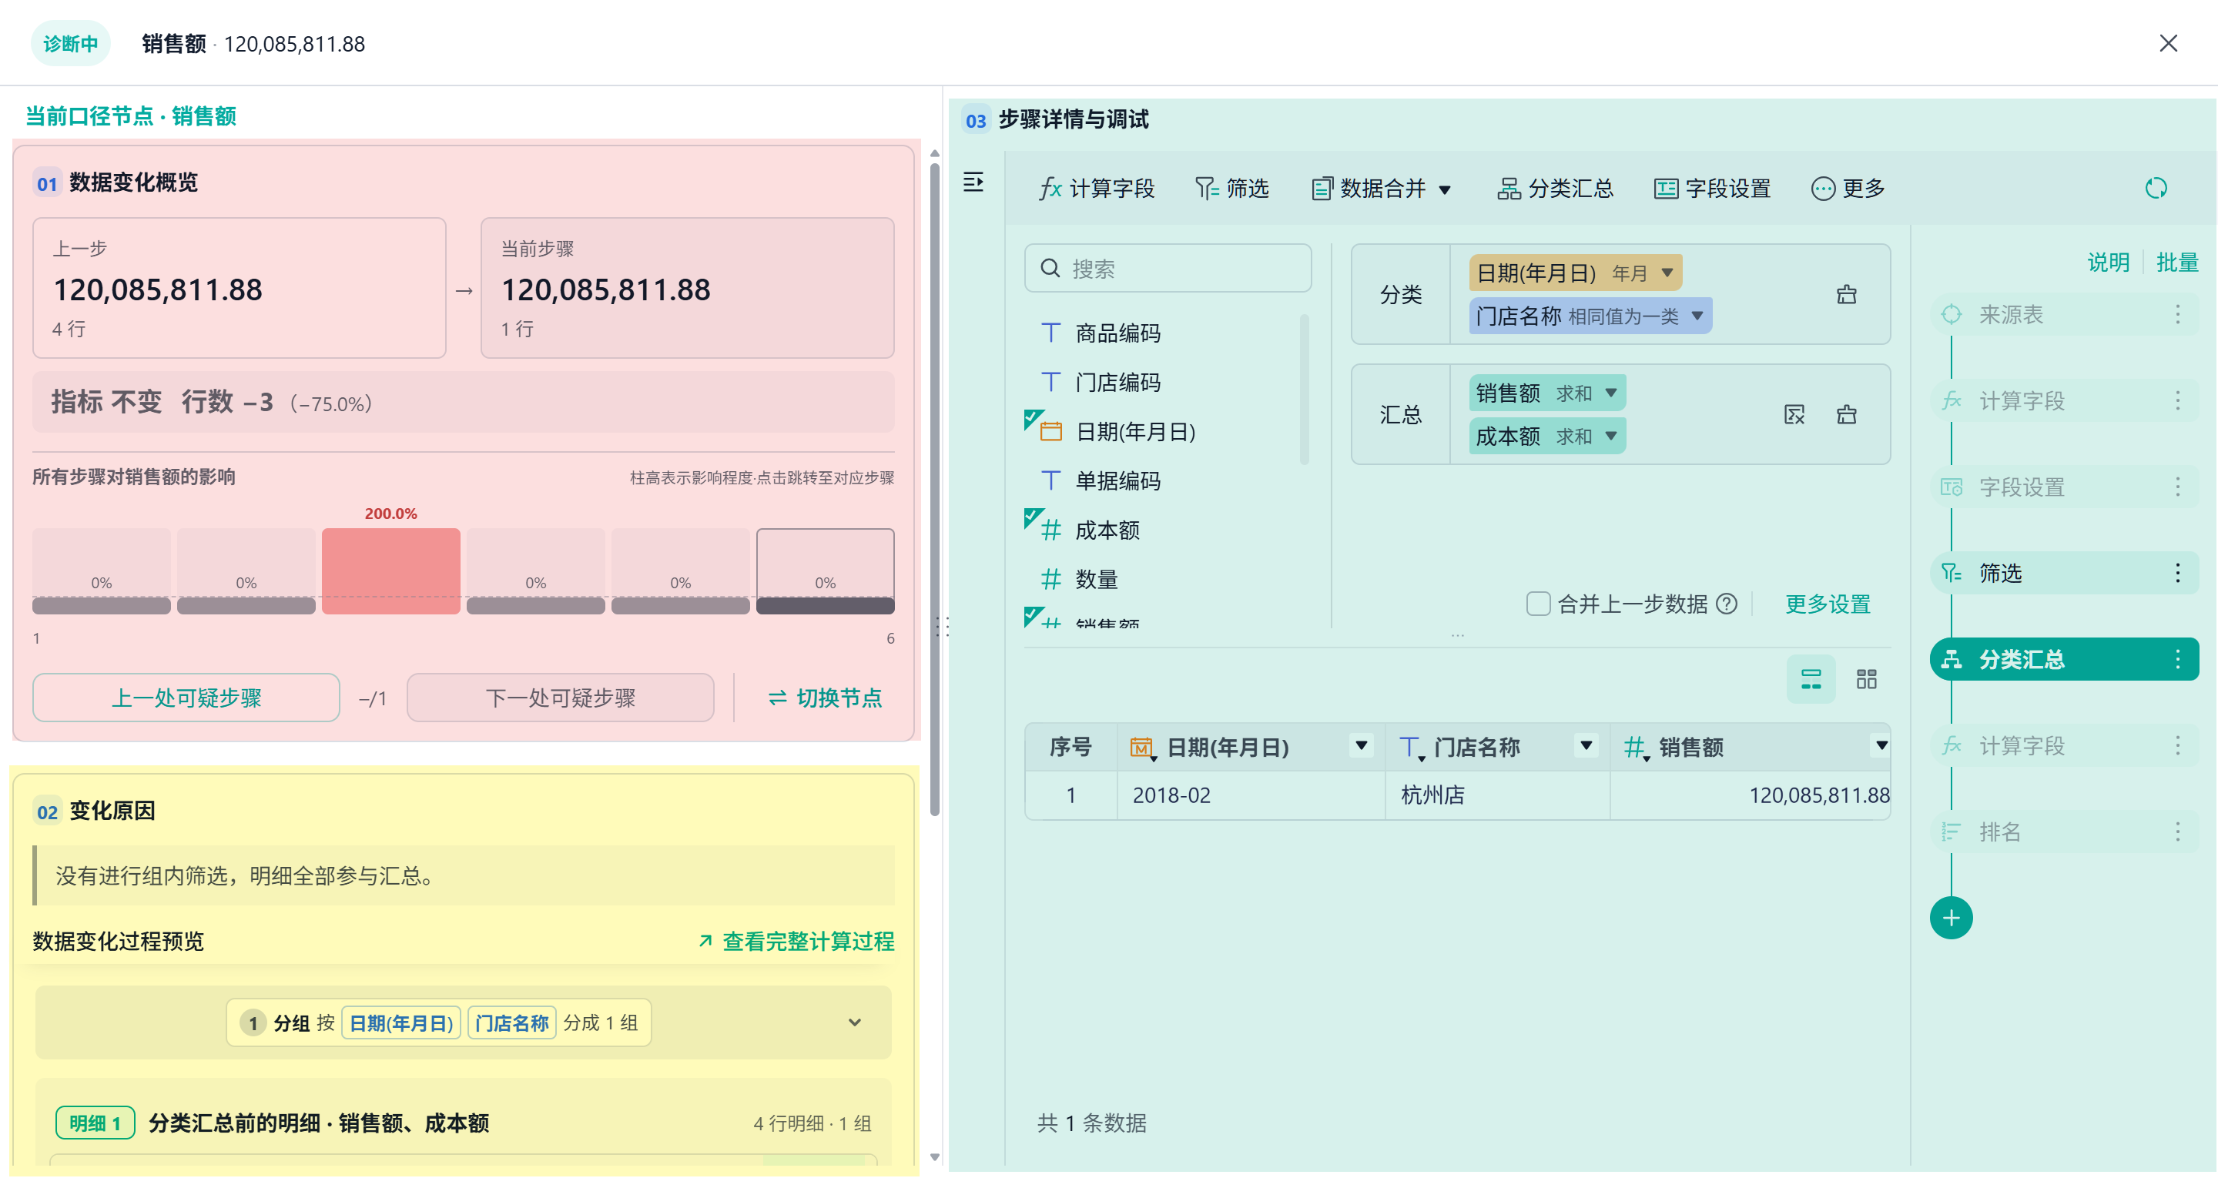Screen dimensions: 2218x1178
Task: Switch to the list view icon
Action: [1811, 679]
